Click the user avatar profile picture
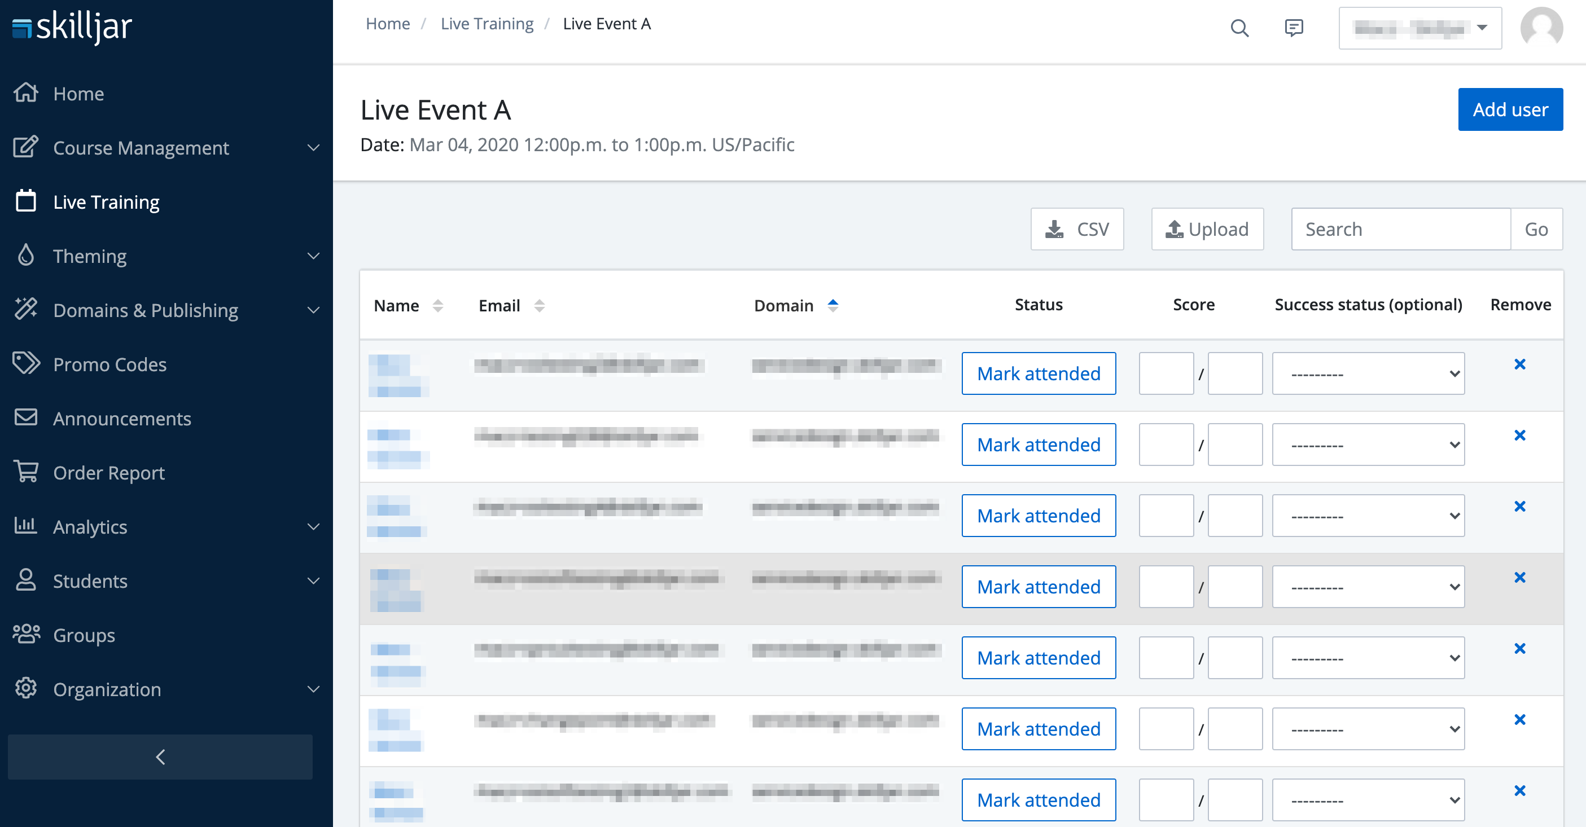1586x827 pixels. [x=1540, y=28]
